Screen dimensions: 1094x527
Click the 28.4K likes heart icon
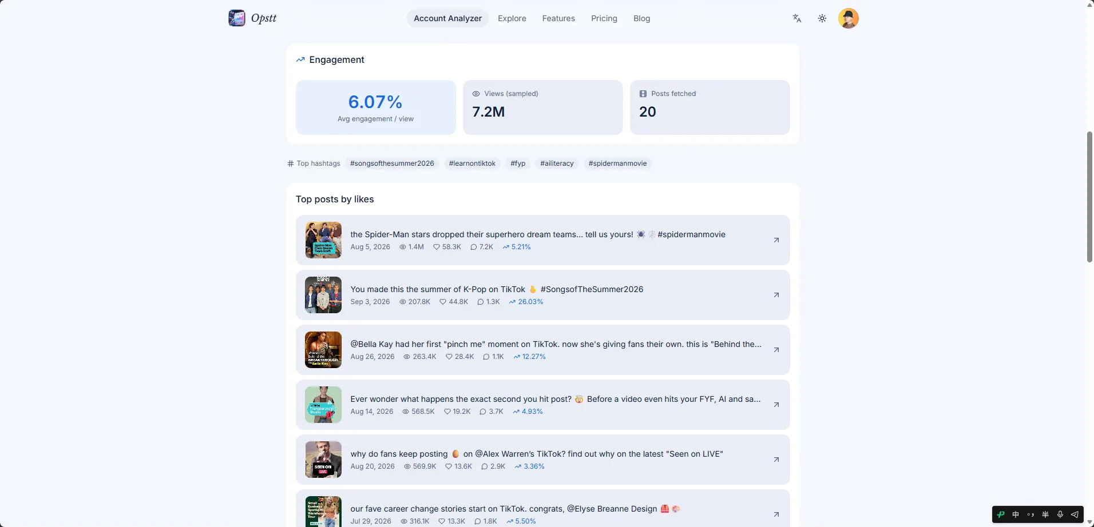point(449,357)
